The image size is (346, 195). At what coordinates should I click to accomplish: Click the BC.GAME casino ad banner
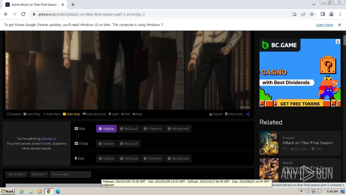[300, 73]
